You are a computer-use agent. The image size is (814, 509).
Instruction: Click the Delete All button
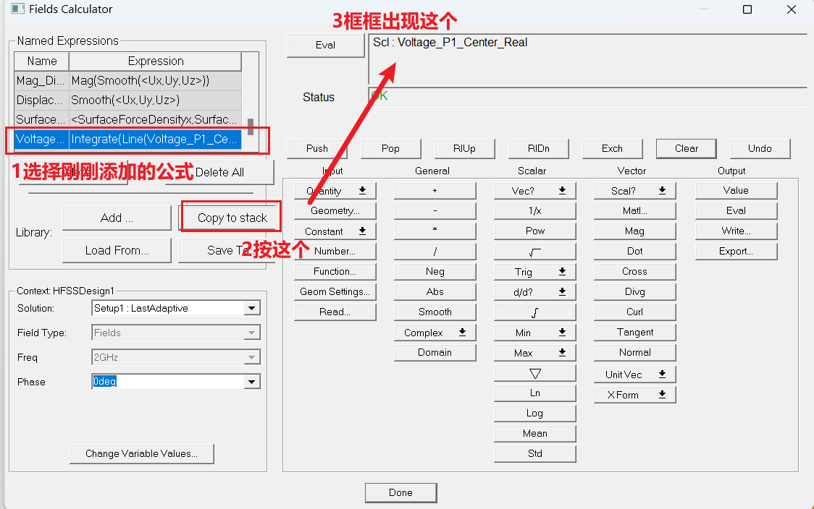pos(219,172)
